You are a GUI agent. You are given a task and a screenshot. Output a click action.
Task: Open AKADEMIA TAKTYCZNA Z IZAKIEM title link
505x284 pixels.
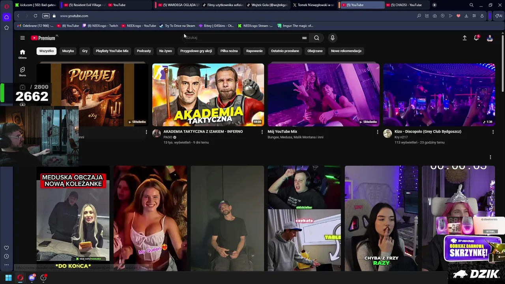pyautogui.click(x=203, y=132)
